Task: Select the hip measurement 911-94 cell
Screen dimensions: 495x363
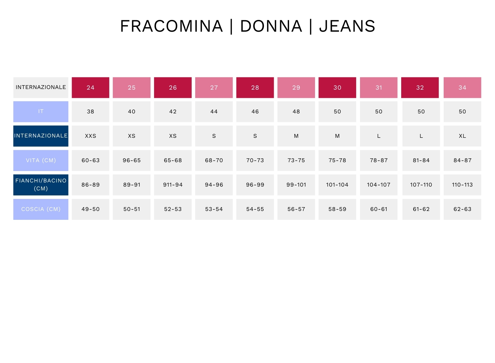Action: click(173, 185)
